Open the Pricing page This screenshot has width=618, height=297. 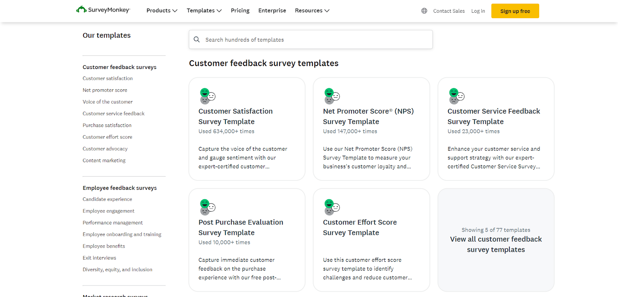(240, 10)
